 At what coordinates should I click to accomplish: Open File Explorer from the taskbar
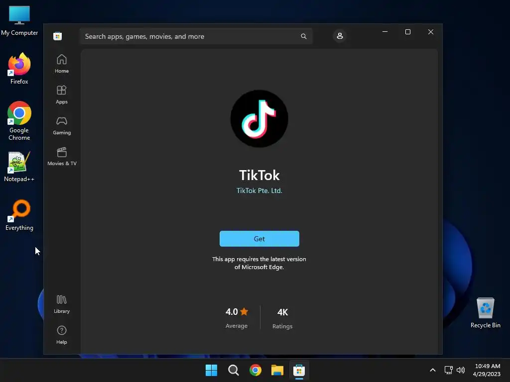tap(277, 370)
